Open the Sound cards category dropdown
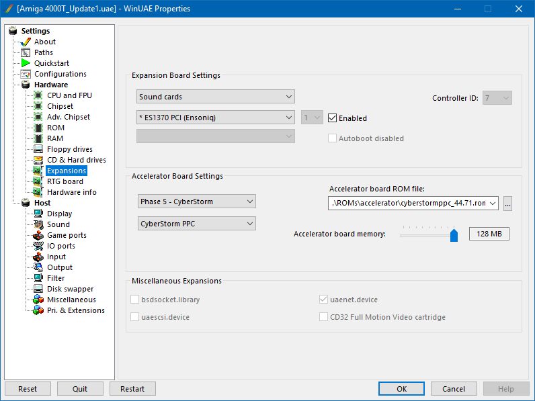 point(216,97)
